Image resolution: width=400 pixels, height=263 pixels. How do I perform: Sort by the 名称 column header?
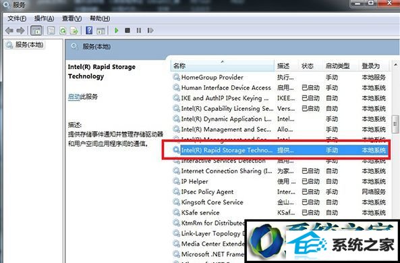tap(223, 66)
